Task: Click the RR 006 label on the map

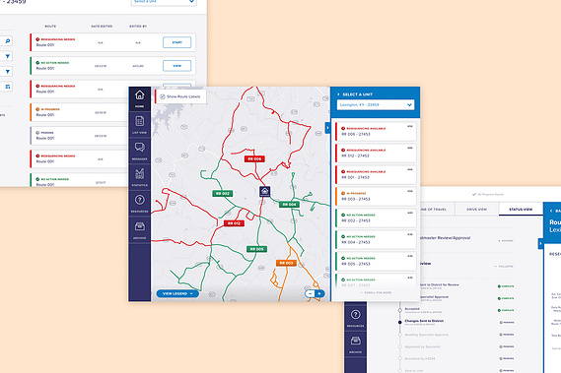Action: pos(254,159)
